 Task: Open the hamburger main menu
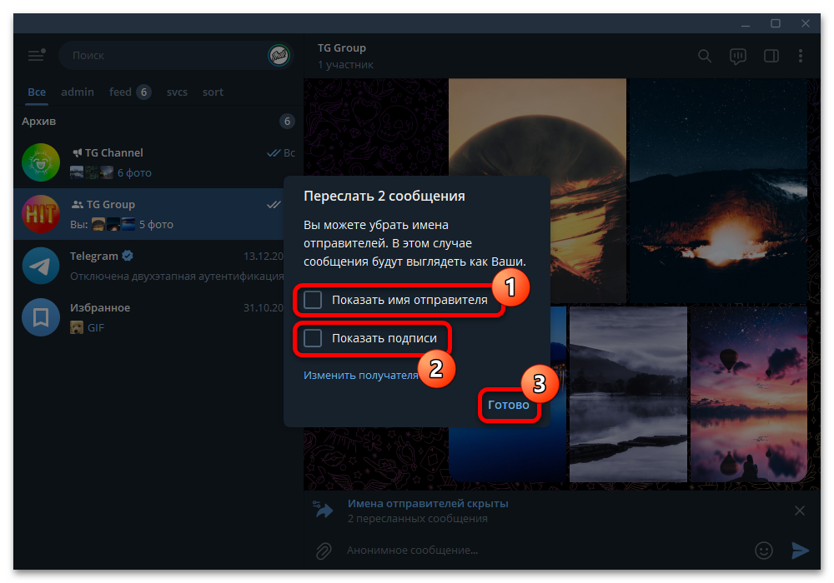click(36, 55)
